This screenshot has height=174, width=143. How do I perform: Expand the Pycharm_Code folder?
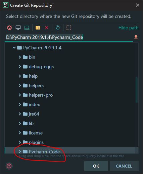20,152
